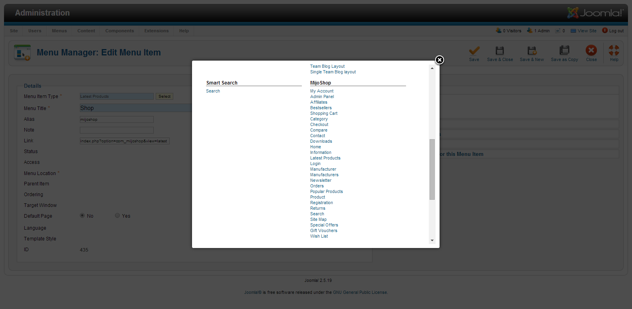Select the Yes radio for Default Page

click(x=117, y=215)
